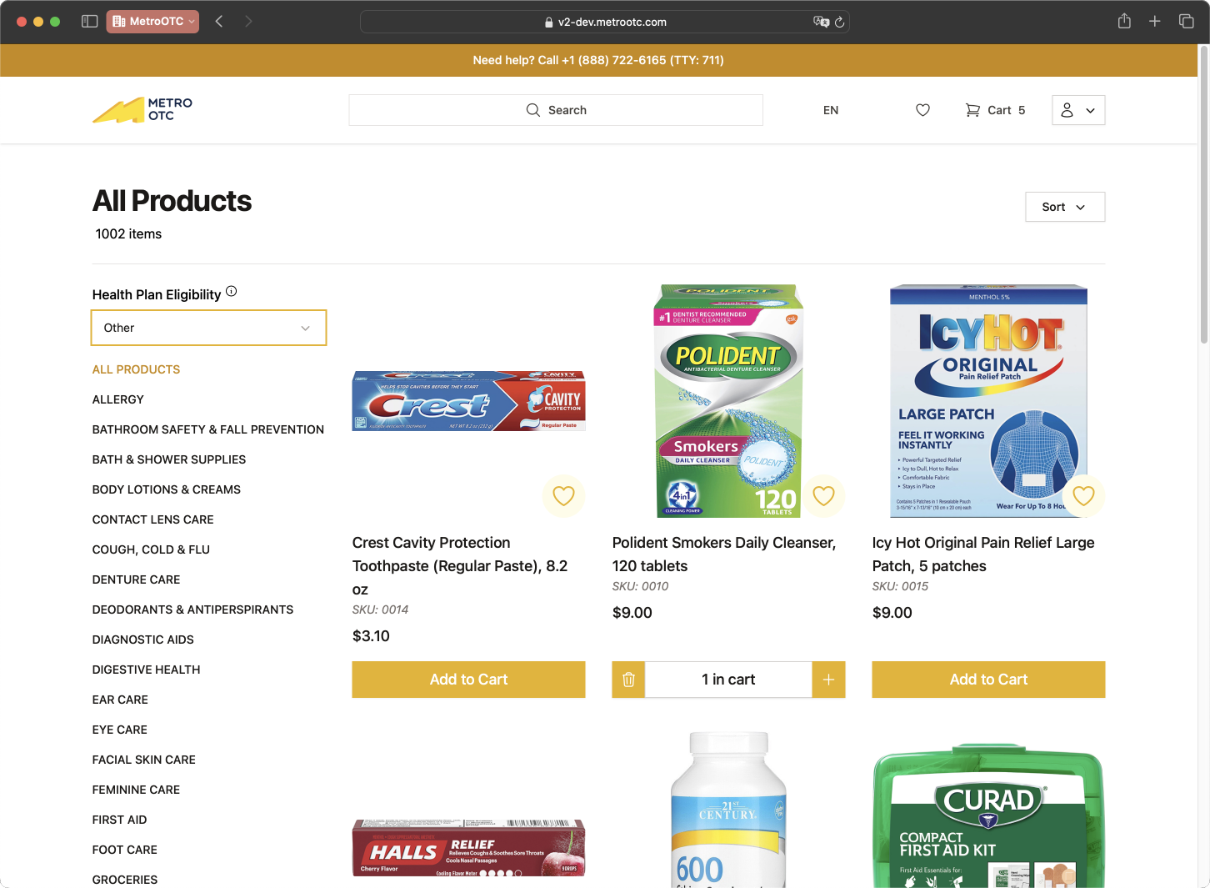Favorite the Crest toothpaste product

[x=563, y=496]
